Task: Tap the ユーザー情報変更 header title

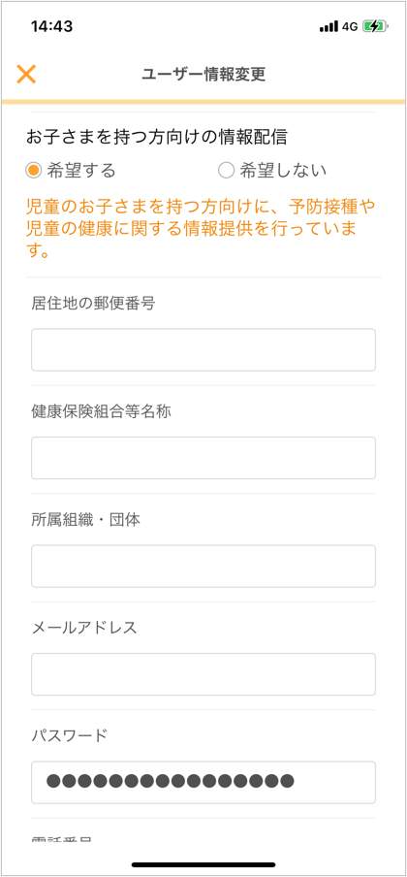Action: point(203,74)
